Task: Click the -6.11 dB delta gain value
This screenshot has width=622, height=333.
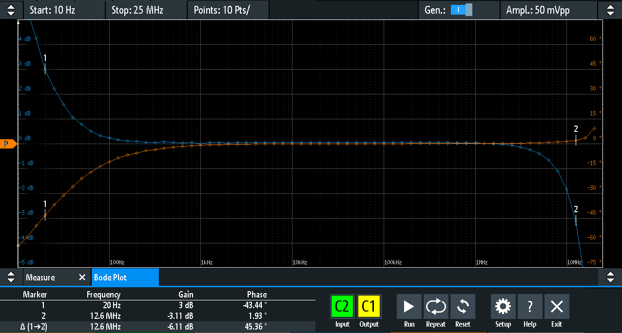Action: [x=180, y=327]
